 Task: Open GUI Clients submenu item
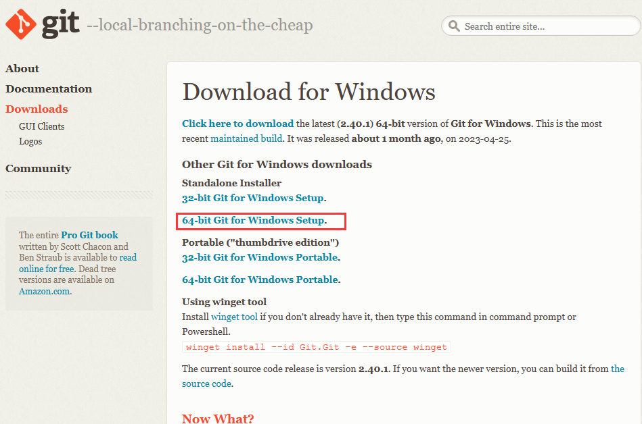(x=42, y=127)
